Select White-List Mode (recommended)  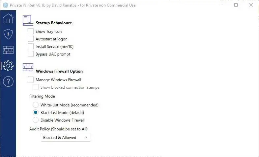(36, 105)
